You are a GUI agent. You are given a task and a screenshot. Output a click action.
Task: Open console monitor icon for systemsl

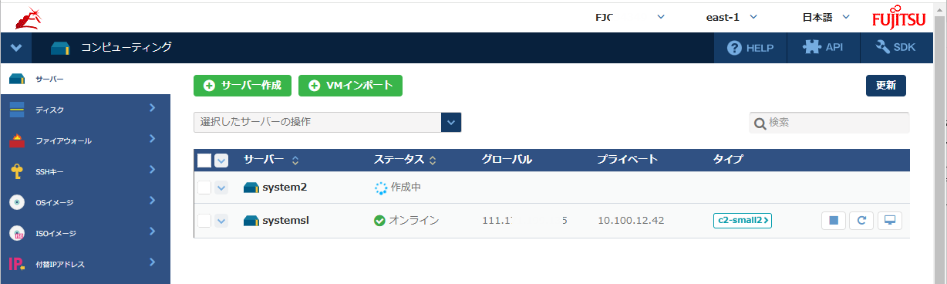tap(890, 221)
